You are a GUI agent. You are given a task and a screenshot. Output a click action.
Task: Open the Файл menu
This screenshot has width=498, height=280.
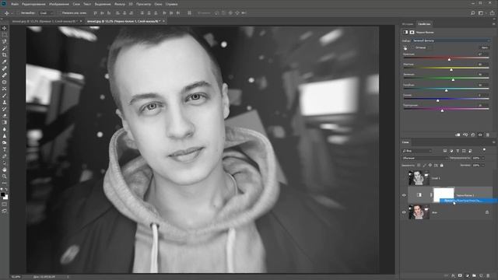point(15,4)
